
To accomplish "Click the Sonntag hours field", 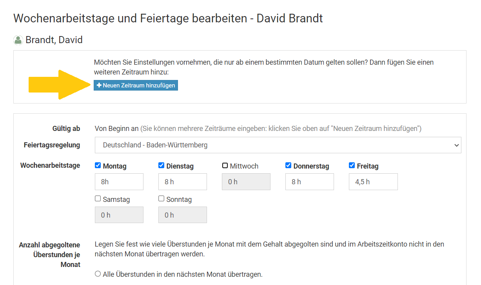I will [183, 215].
